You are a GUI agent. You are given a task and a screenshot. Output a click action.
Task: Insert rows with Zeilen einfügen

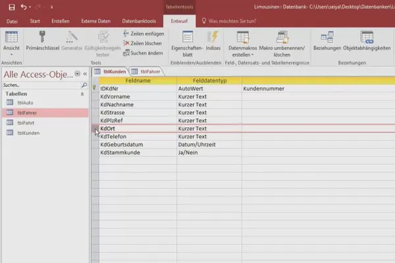coord(144,34)
